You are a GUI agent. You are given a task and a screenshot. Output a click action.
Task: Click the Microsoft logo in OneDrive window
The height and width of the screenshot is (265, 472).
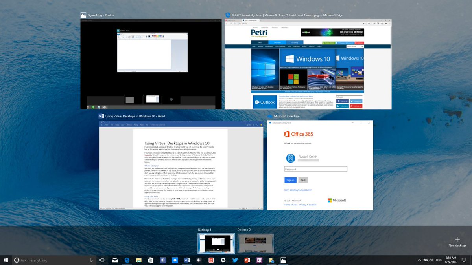337,200
